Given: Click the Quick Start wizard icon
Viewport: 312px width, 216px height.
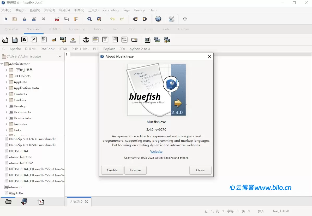Looking at the screenshot, I should coord(5,39).
